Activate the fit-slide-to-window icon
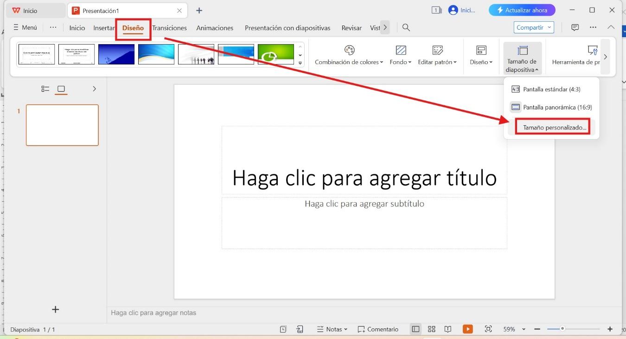The height and width of the screenshot is (339, 626). tap(488, 329)
